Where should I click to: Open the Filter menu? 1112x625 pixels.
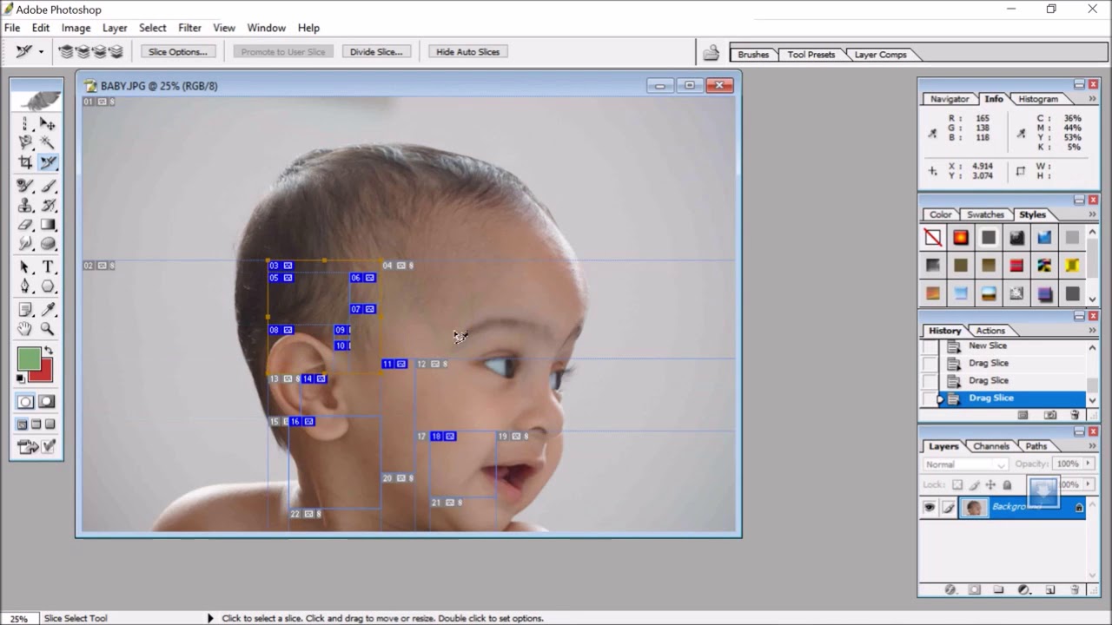189,28
